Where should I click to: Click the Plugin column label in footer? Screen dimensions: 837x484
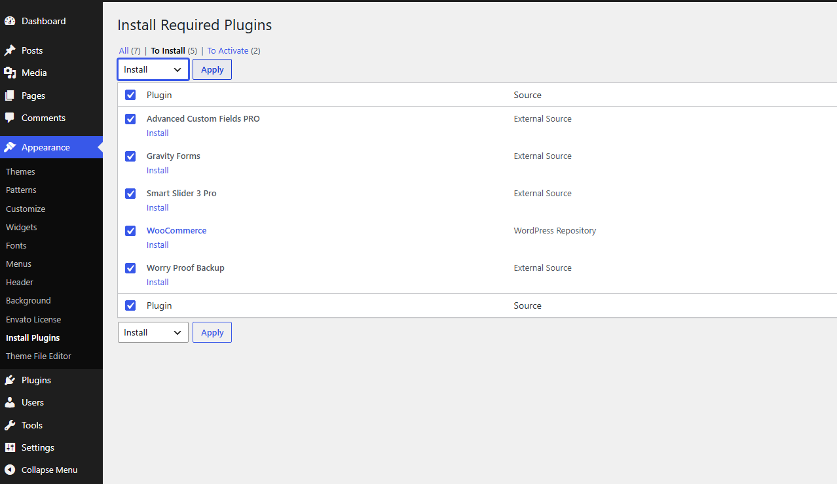click(159, 305)
